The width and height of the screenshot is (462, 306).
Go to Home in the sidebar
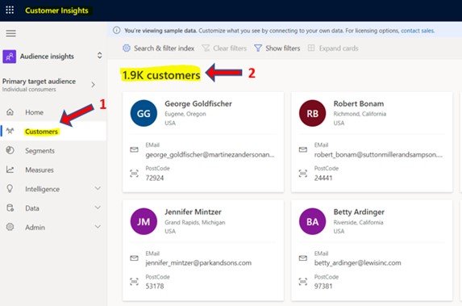click(34, 112)
